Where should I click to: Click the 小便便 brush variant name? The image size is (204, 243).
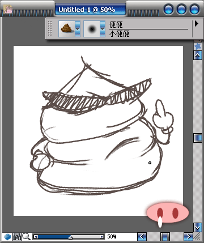(120, 34)
